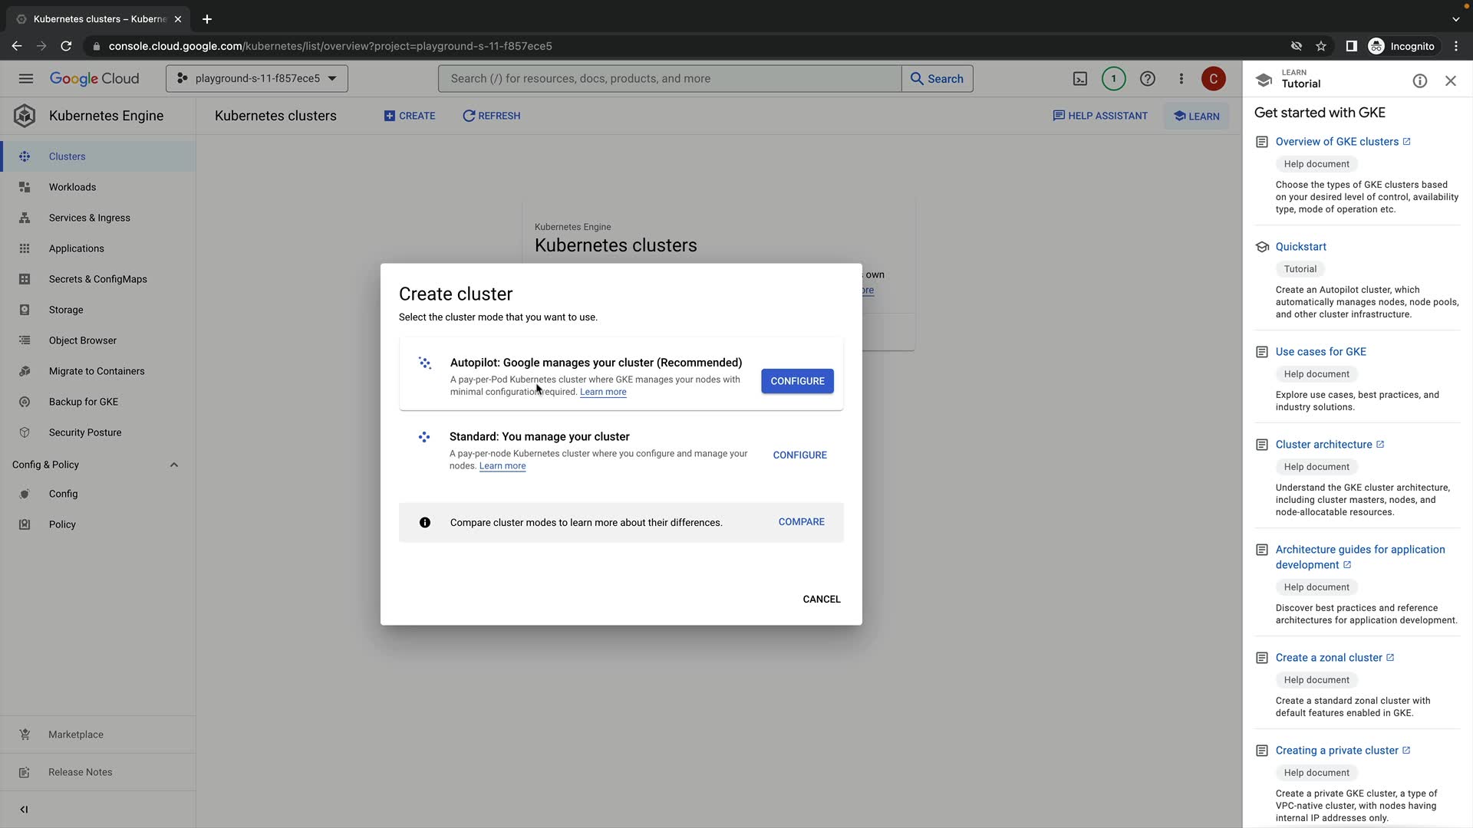This screenshot has width=1473, height=828.
Task: Configure the Autopilot cluster mode
Action: tap(796, 381)
